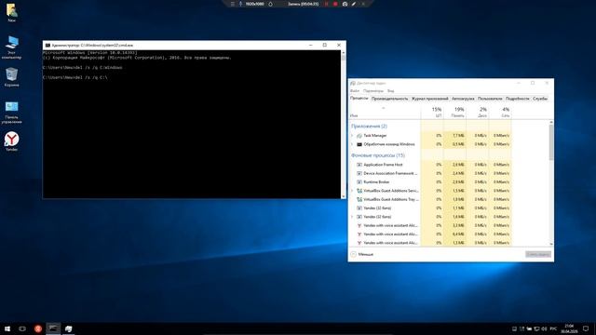The image size is (596, 335).
Task: Click the down arrow of Task Manager scrollbar
Action: point(551,244)
